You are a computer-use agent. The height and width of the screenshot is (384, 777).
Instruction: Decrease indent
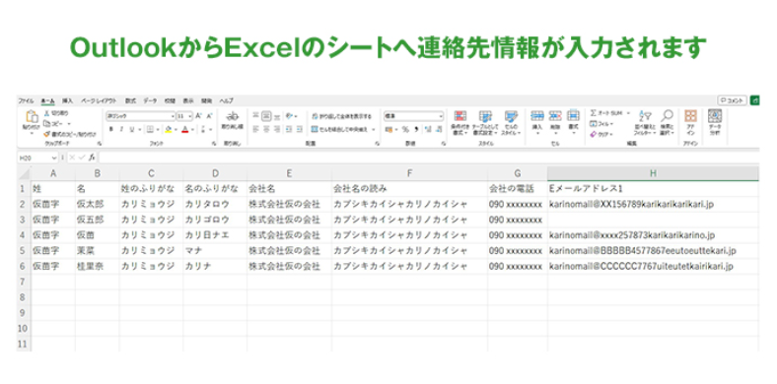289,129
